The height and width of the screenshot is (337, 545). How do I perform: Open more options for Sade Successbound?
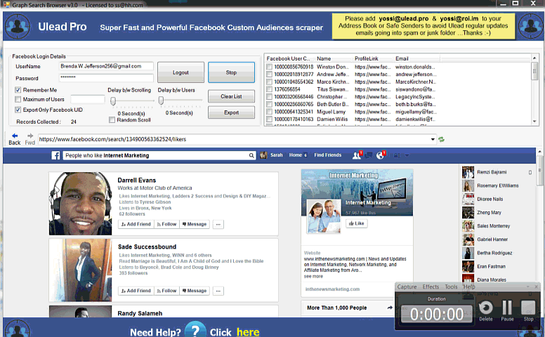(218, 291)
